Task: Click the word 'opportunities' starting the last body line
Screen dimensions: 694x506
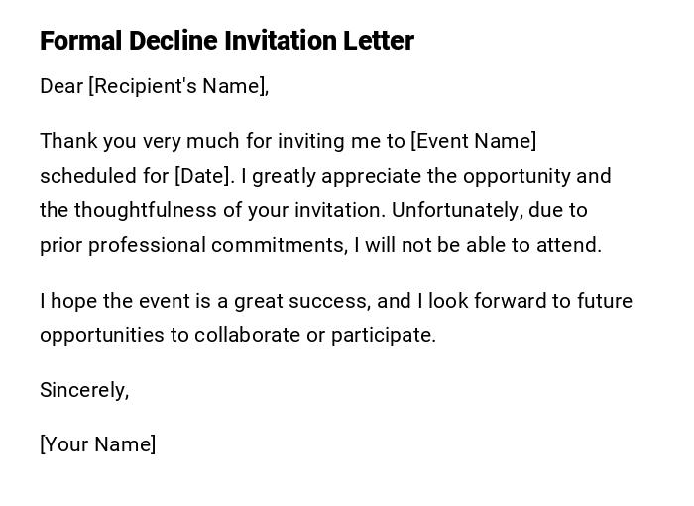Action: point(101,335)
